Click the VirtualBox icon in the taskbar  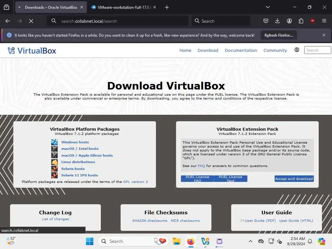coord(205,241)
